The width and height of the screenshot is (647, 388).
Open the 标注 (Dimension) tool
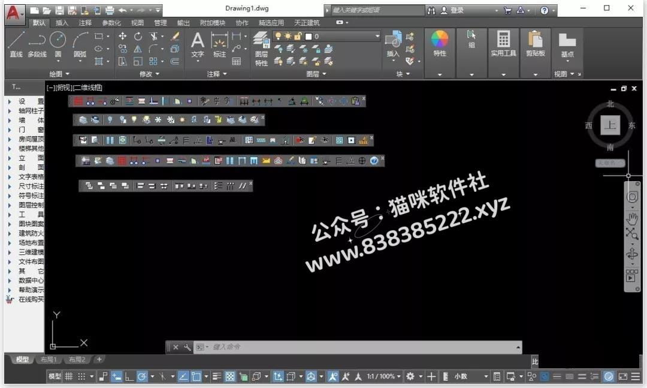[x=219, y=44]
